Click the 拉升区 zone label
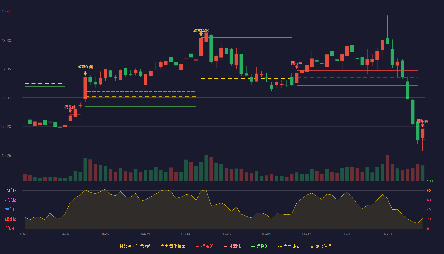 11,210
